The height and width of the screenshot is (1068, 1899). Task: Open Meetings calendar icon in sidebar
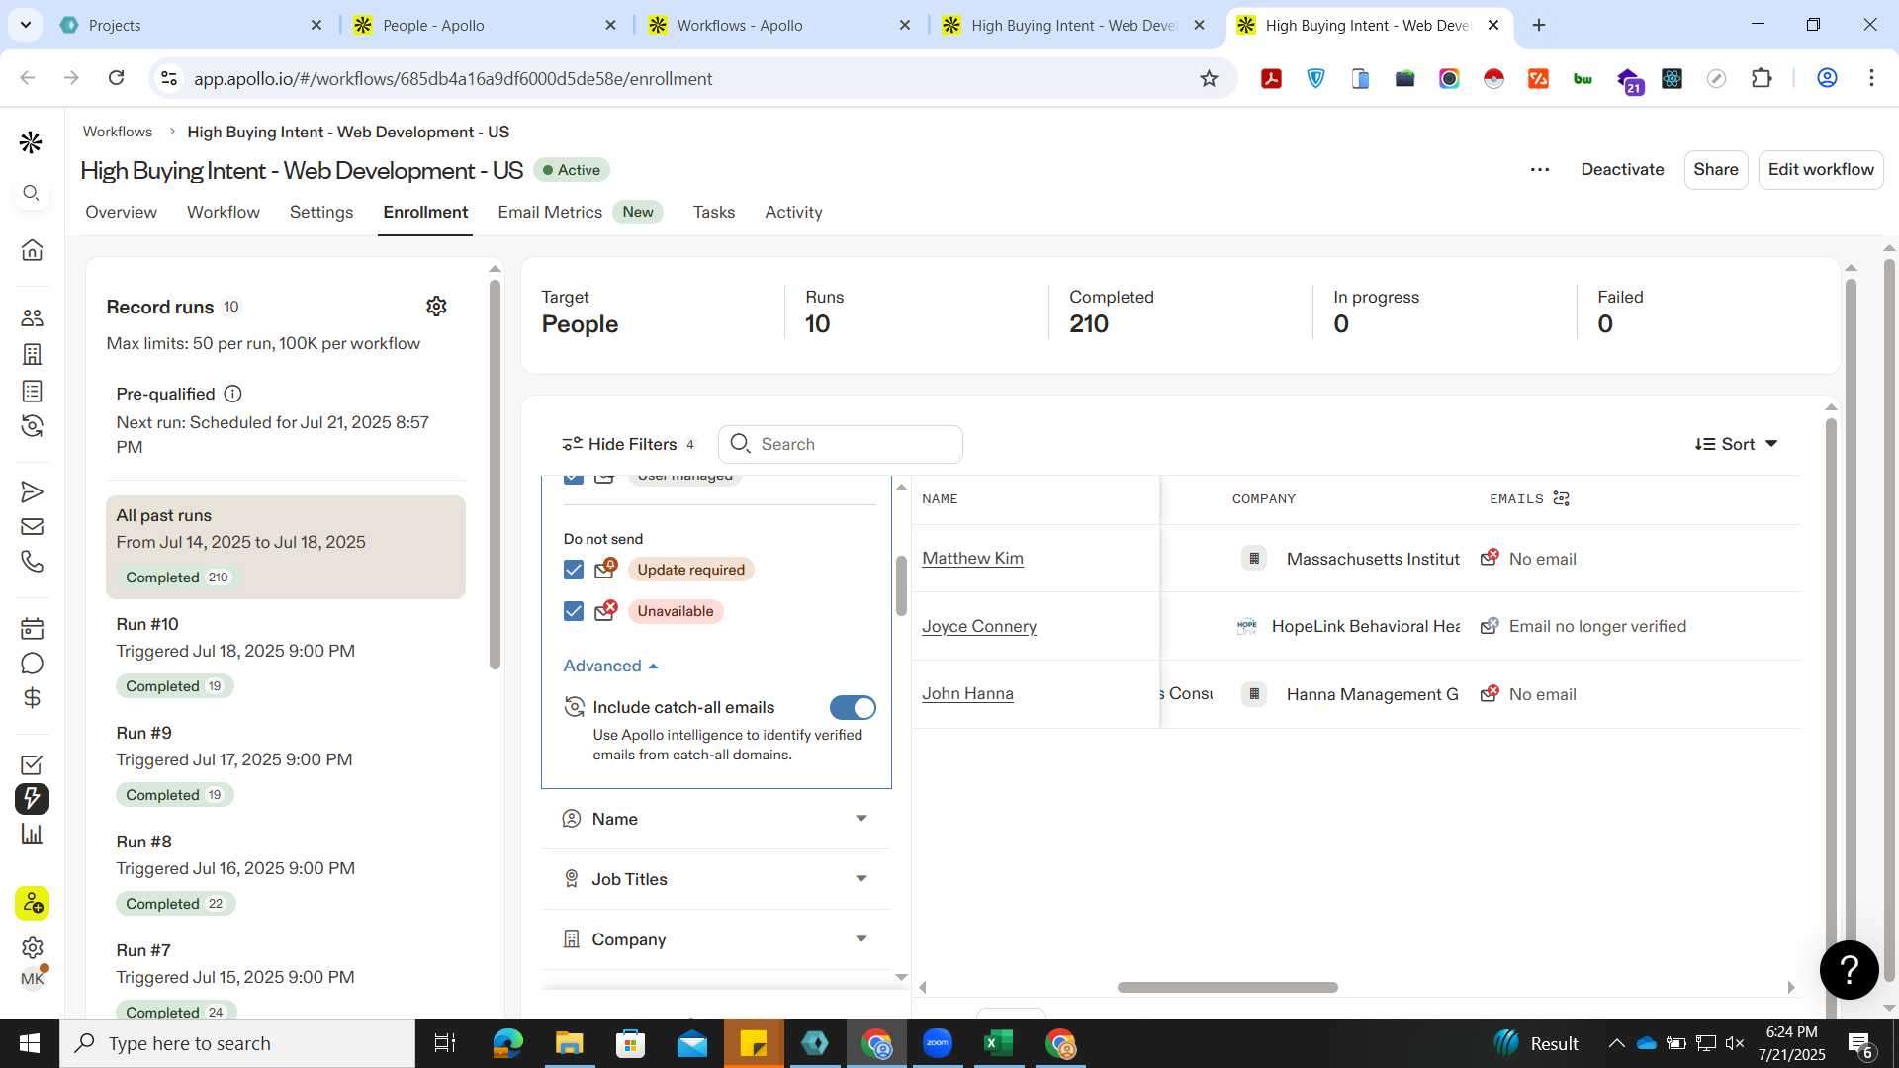tap(32, 628)
